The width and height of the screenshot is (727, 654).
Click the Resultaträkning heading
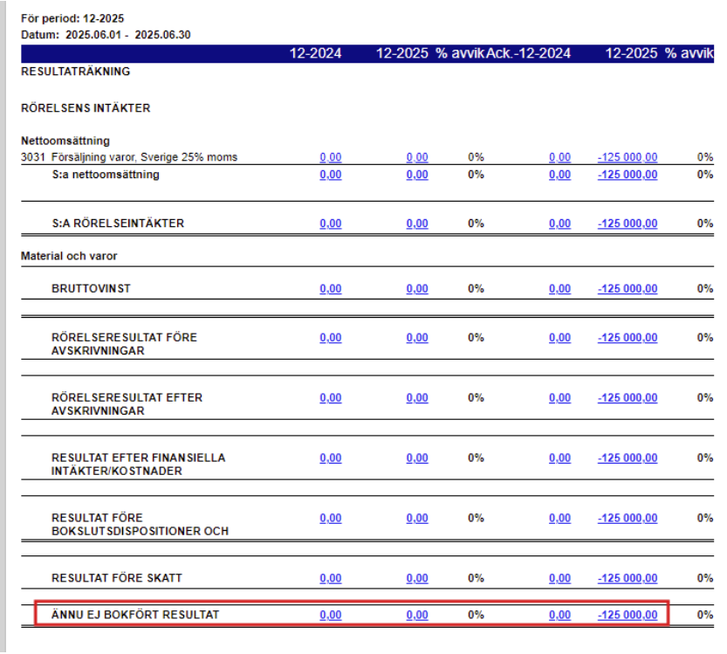76,72
